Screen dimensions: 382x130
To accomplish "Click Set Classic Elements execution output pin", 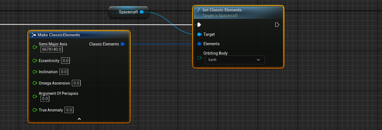I will [277, 25].
